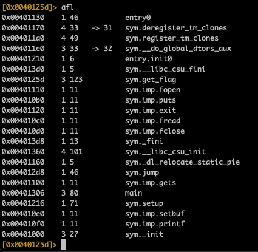The image size is (258, 252).
Task: Click the terminal cursor at bottom prompt
Action: (x=63, y=244)
